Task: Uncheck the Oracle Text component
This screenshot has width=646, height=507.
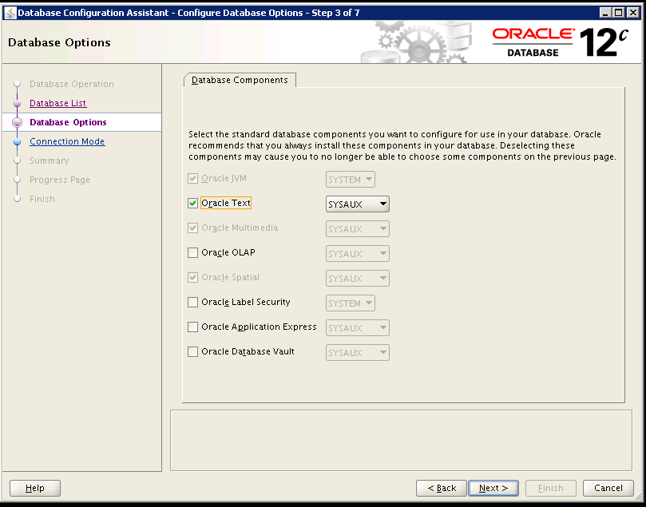Action: (x=192, y=203)
